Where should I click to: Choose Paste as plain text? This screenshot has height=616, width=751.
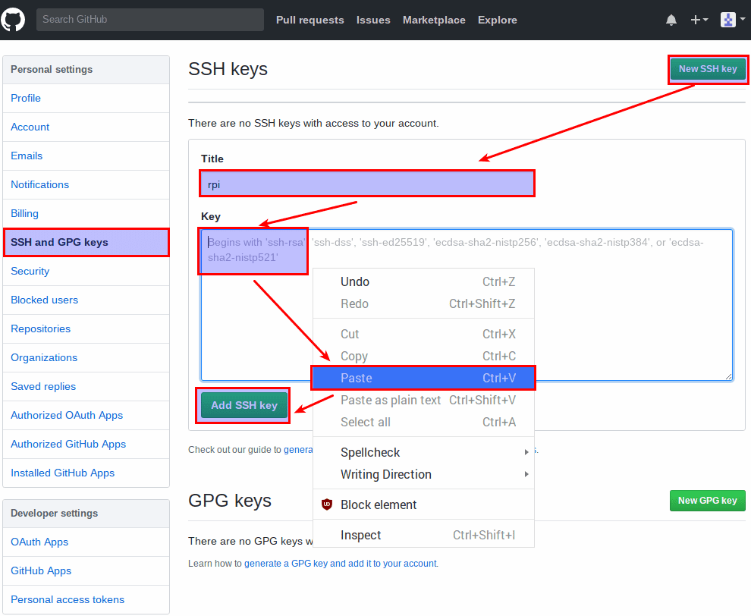423,400
